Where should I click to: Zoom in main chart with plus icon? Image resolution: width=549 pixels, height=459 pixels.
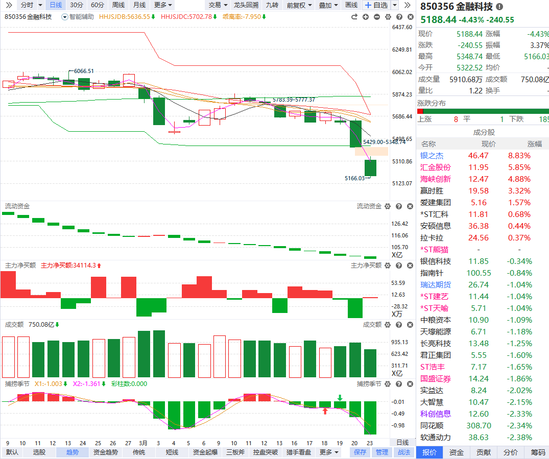coord(366,17)
